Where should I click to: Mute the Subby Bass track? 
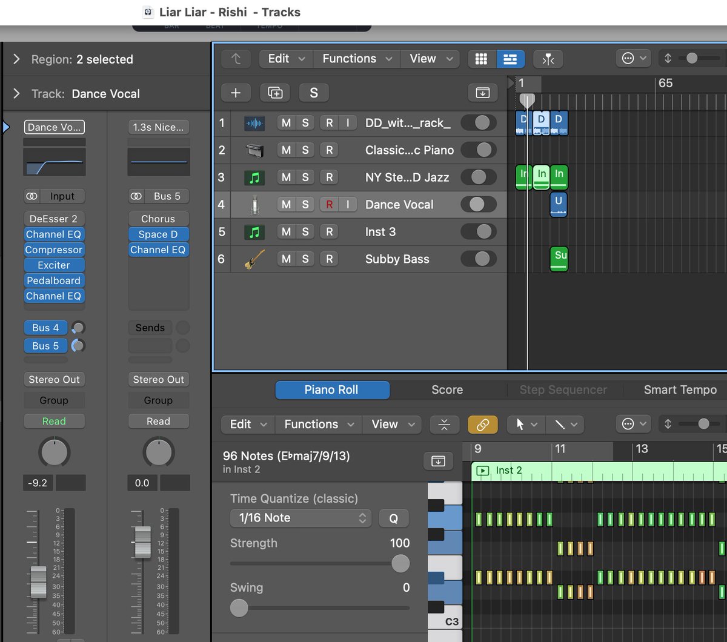point(286,259)
